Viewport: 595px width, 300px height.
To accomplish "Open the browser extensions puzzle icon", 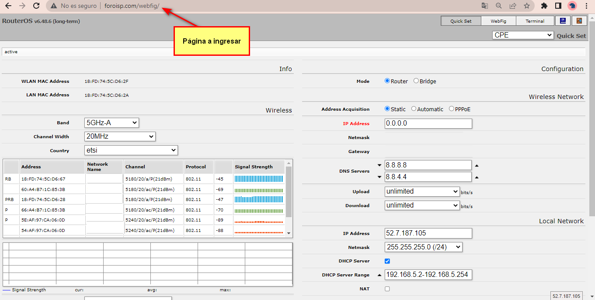I will pos(544,6).
